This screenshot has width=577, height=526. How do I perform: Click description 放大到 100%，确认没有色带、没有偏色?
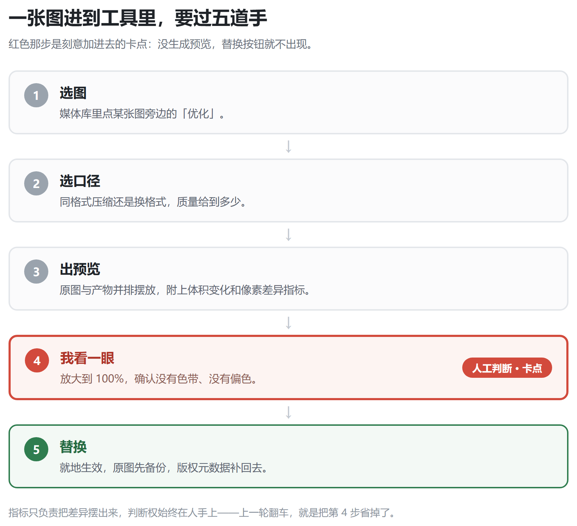click(x=158, y=379)
